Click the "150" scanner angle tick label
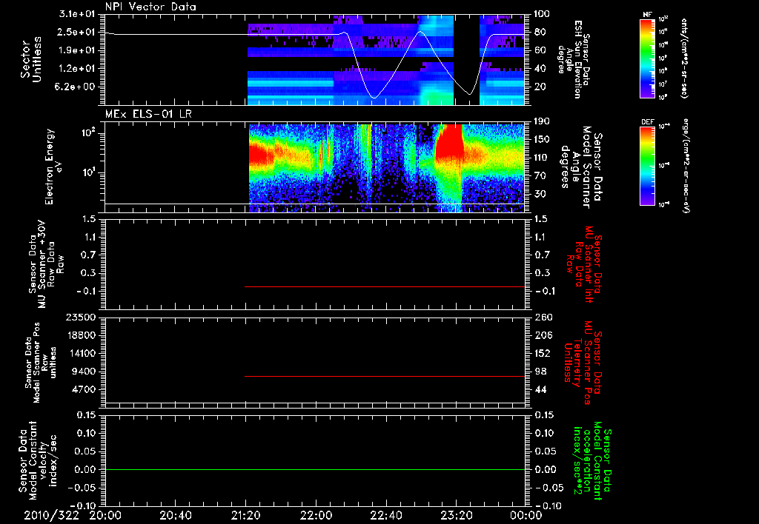Image resolution: width=759 pixels, height=524 pixels. point(541,139)
